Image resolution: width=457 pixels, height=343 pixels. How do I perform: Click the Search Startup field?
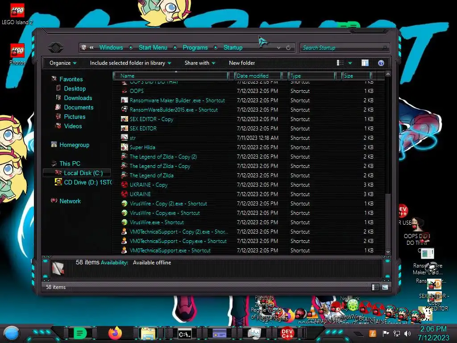point(345,47)
